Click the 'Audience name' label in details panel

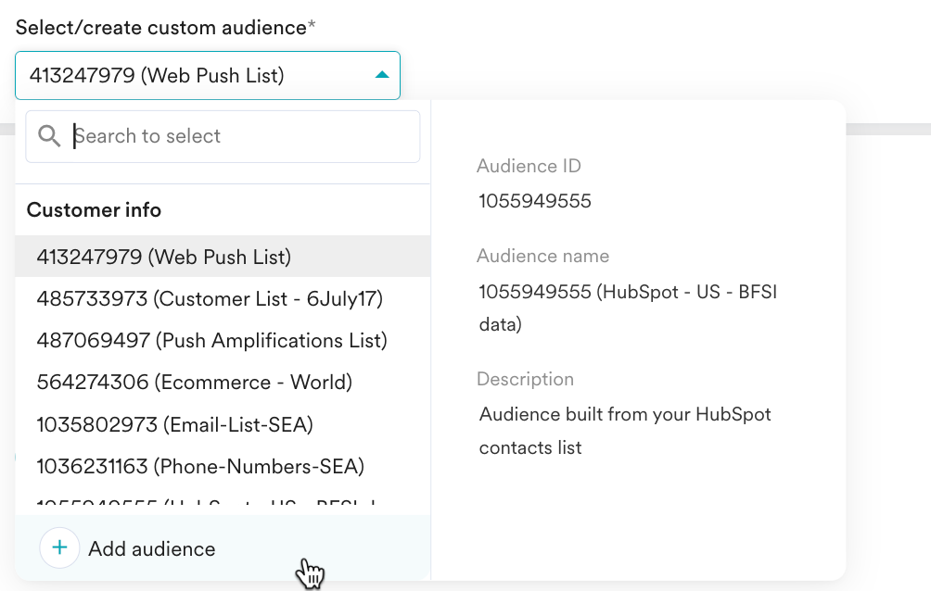tap(542, 257)
